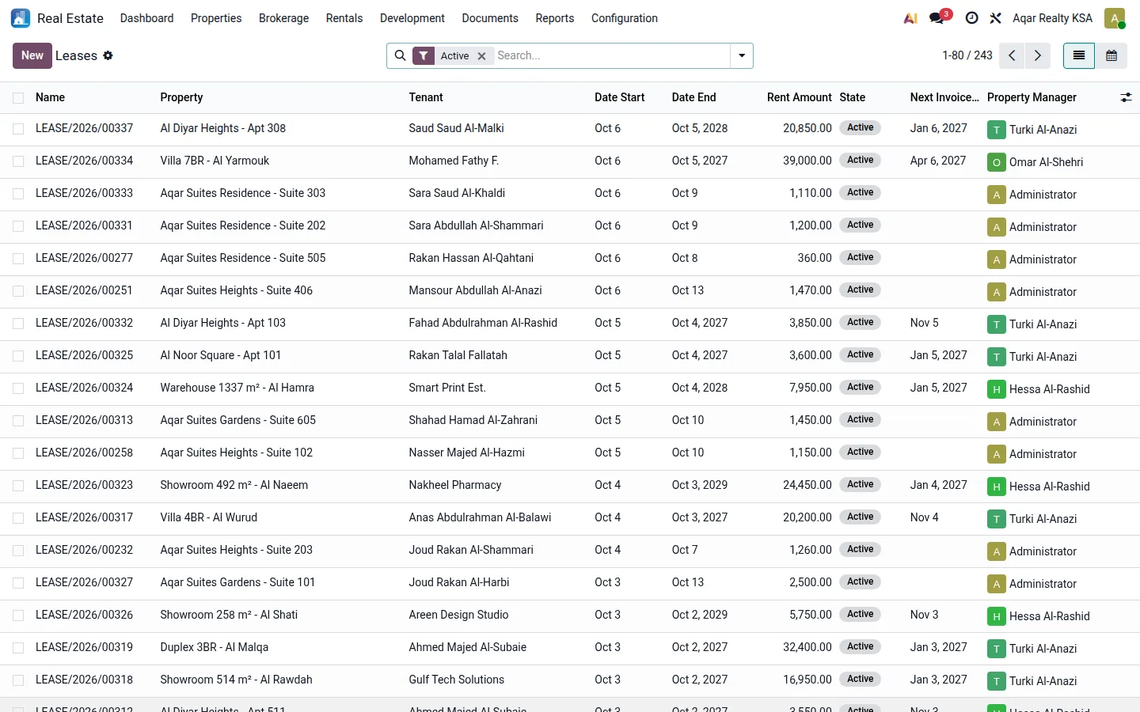Image resolution: width=1140 pixels, height=712 pixels.
Task: Open optional columns adjuster icon
Action: pos(1126,97)
